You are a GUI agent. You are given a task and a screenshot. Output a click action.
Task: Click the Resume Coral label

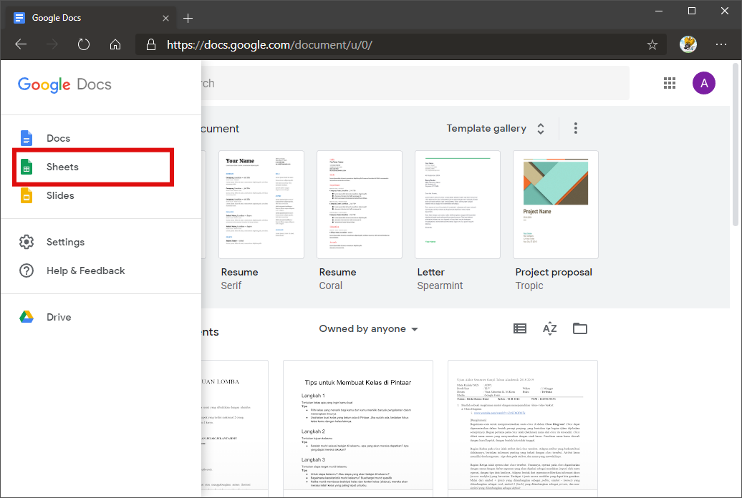pos(337,278)
